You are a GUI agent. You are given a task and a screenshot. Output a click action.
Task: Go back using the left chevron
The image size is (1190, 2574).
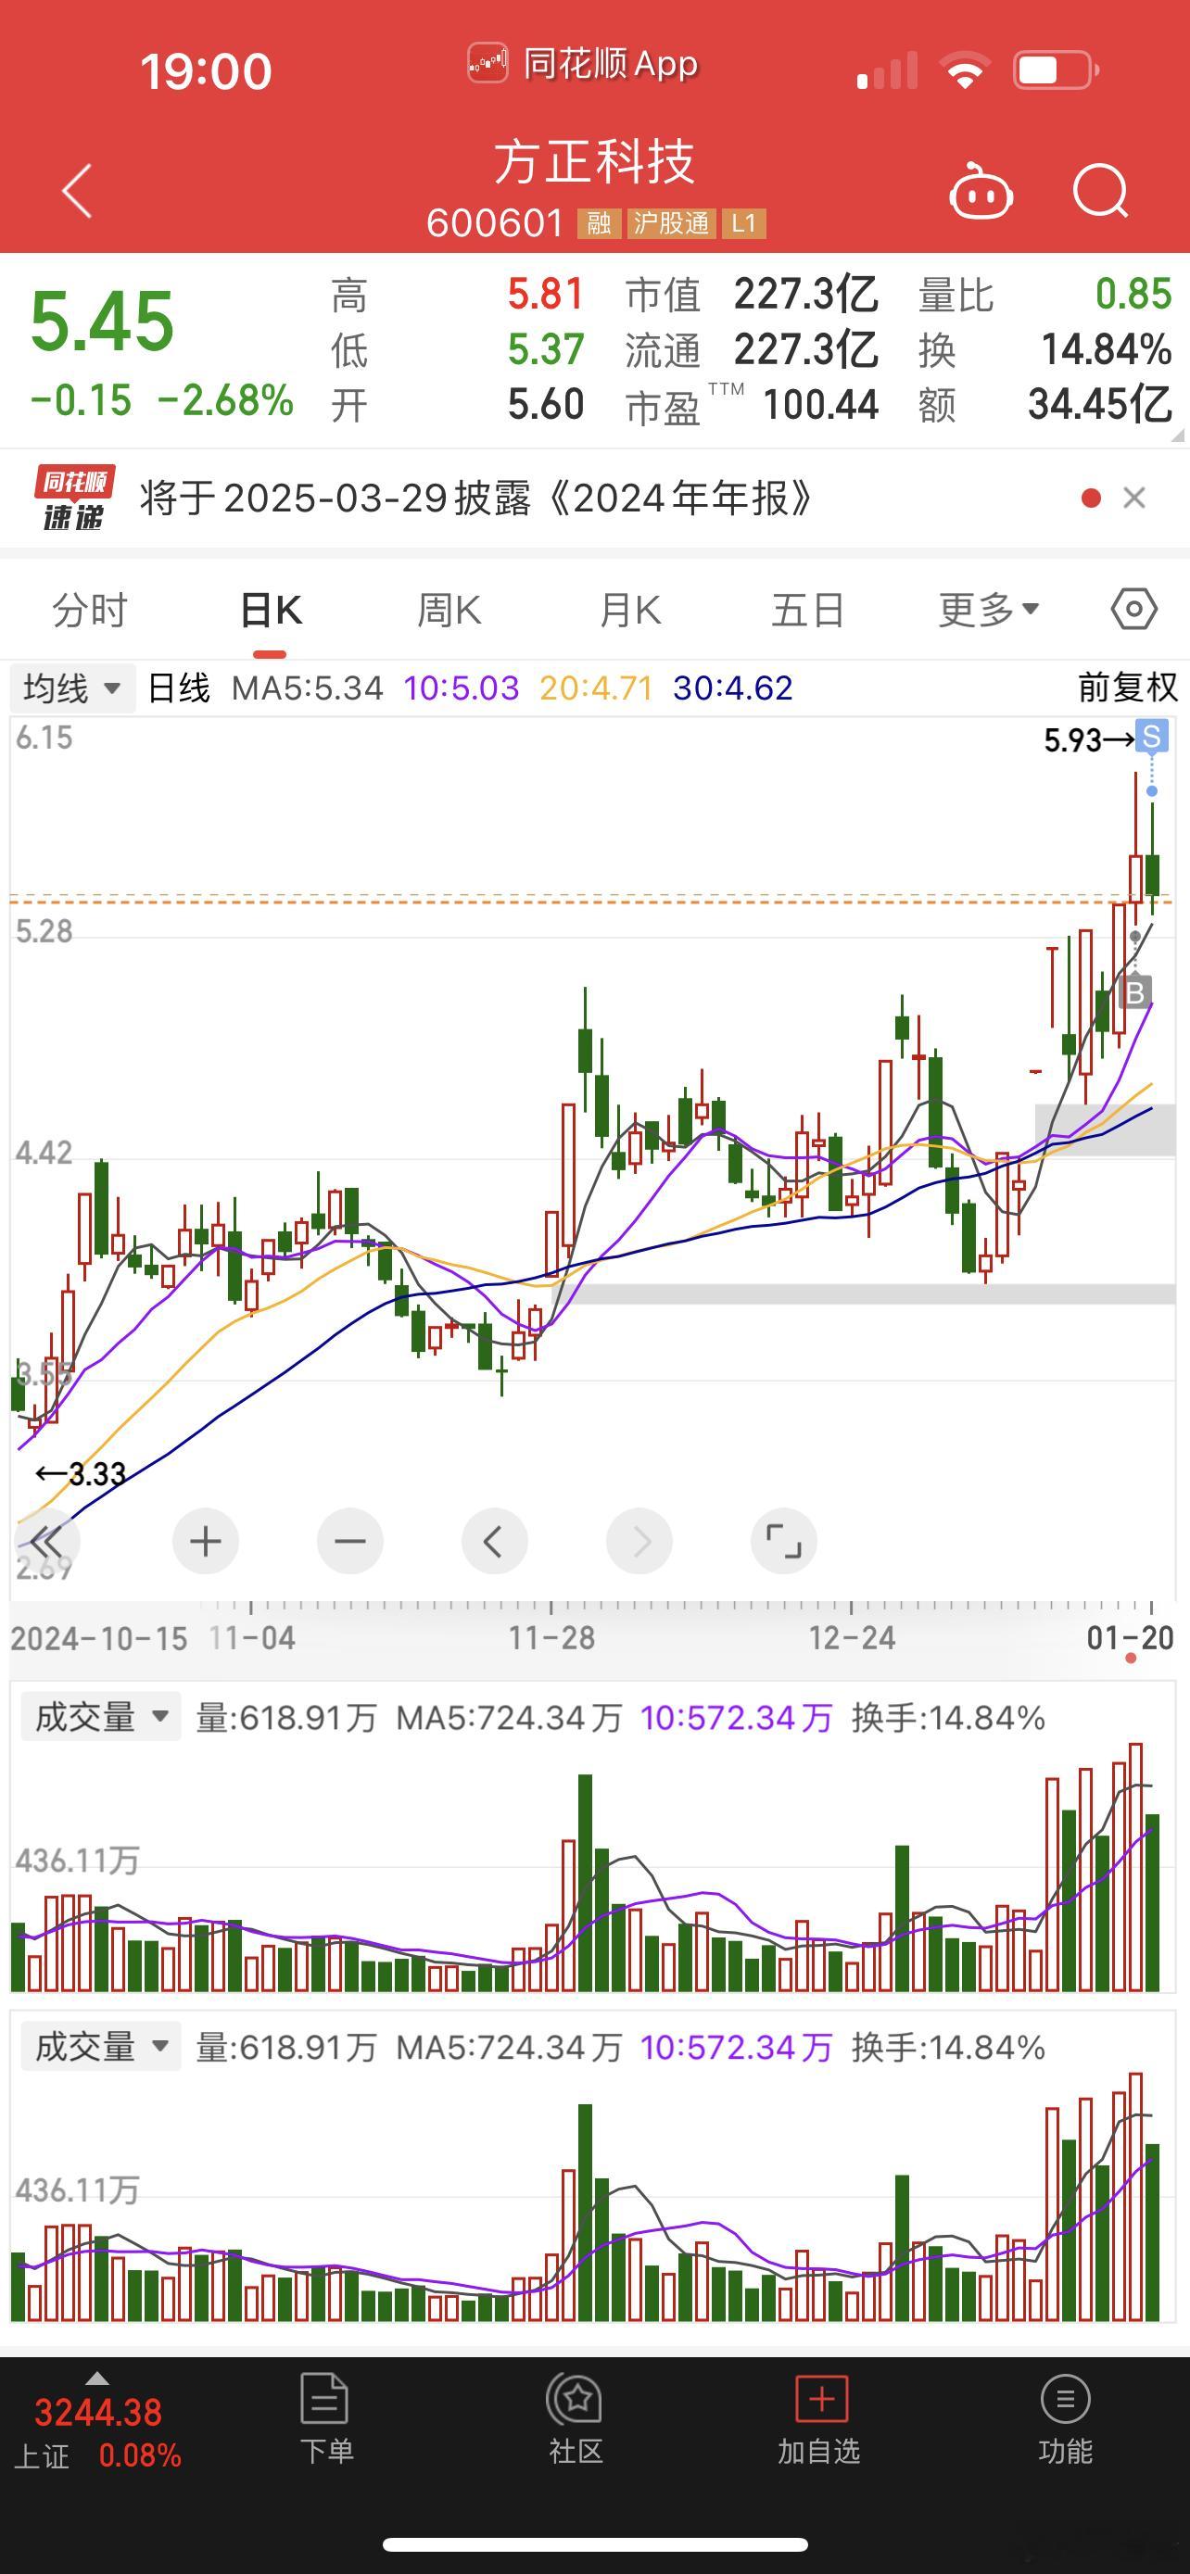(78, 190)
